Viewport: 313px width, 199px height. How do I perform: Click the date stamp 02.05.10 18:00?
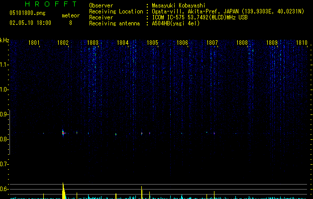tap(30, 23)
